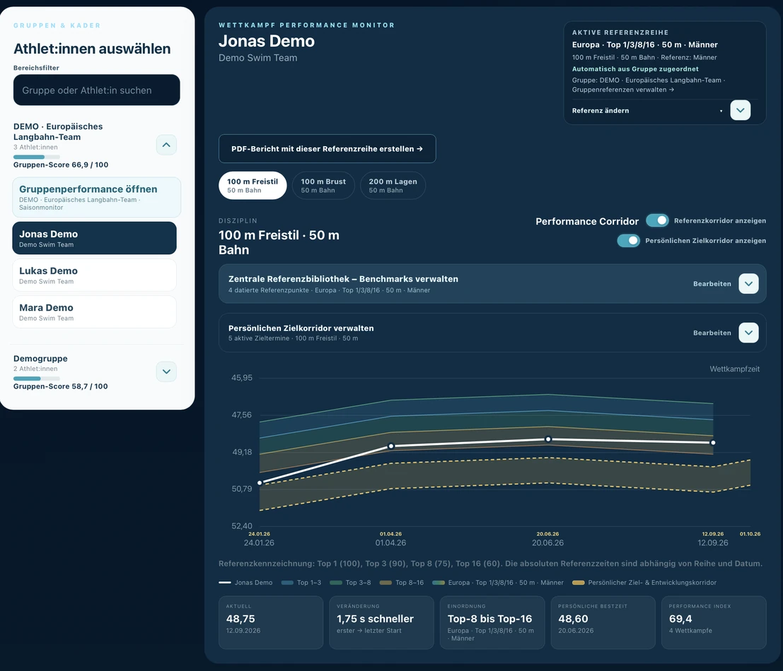This screenshot has height=671, width=783.
Task: Switch to the 100 m Brust tab
Action: coord(323,186)
